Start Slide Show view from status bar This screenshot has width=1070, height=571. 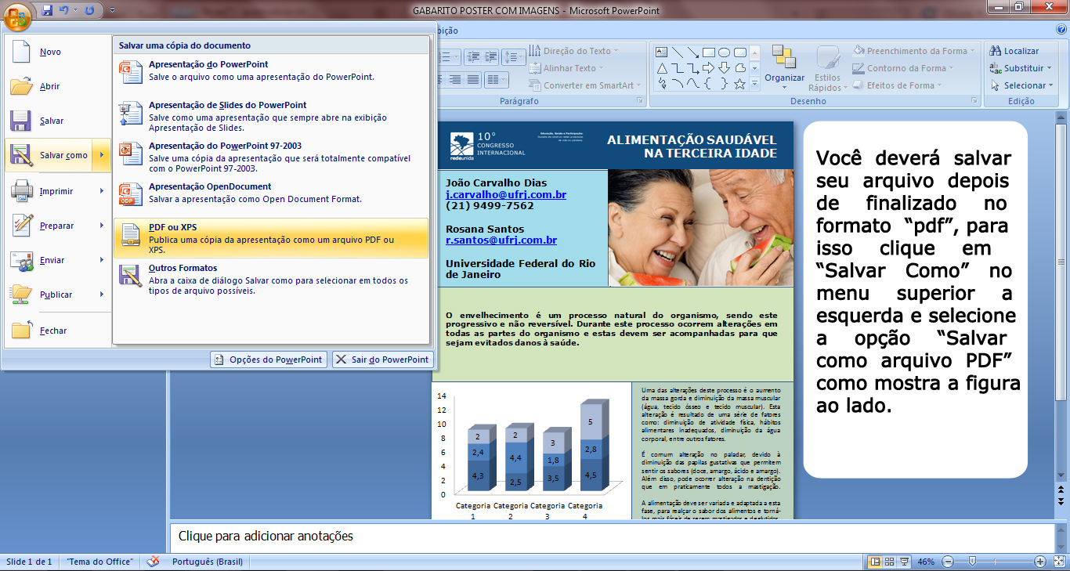tap(904, 562)
